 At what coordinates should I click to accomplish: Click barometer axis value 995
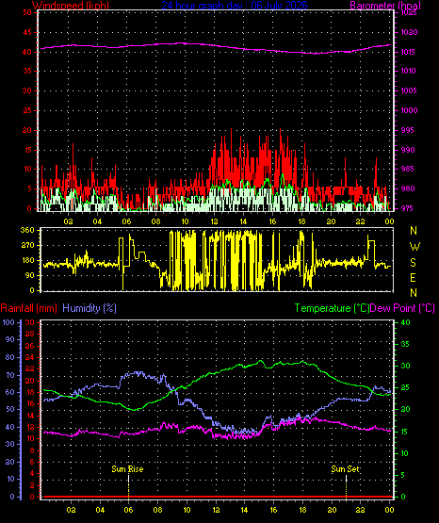pyautogui.click(x=407, y=130)
